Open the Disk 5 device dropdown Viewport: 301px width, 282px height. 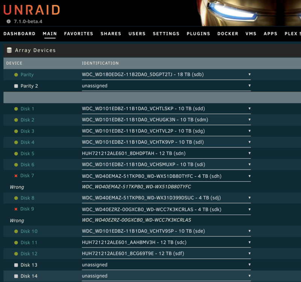pos(166,153)
